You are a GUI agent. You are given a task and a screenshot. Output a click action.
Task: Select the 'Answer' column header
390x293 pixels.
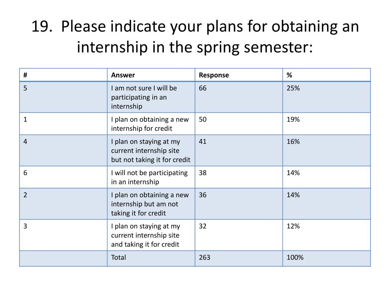point(151,75)
